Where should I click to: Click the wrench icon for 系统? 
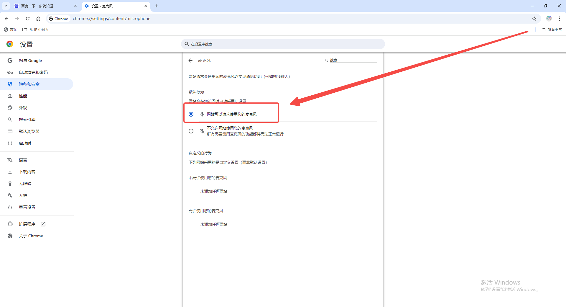tap(10, 195)
